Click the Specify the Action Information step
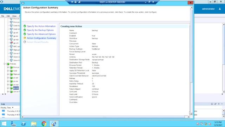This screenshot has width=225, height=127. (41, 26)
